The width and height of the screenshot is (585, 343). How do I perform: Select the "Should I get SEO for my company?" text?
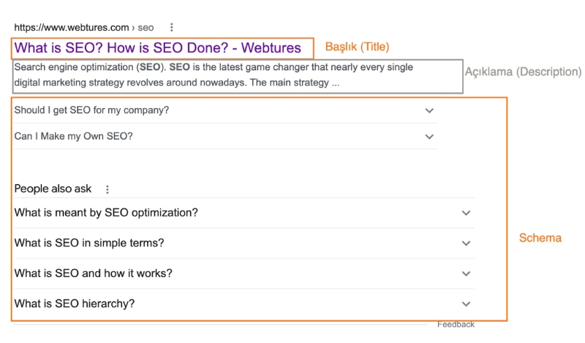(91, 110)
